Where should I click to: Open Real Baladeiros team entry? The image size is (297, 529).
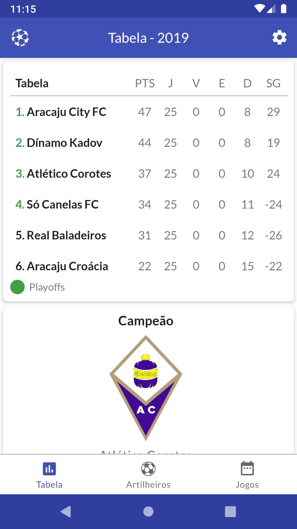149,235
